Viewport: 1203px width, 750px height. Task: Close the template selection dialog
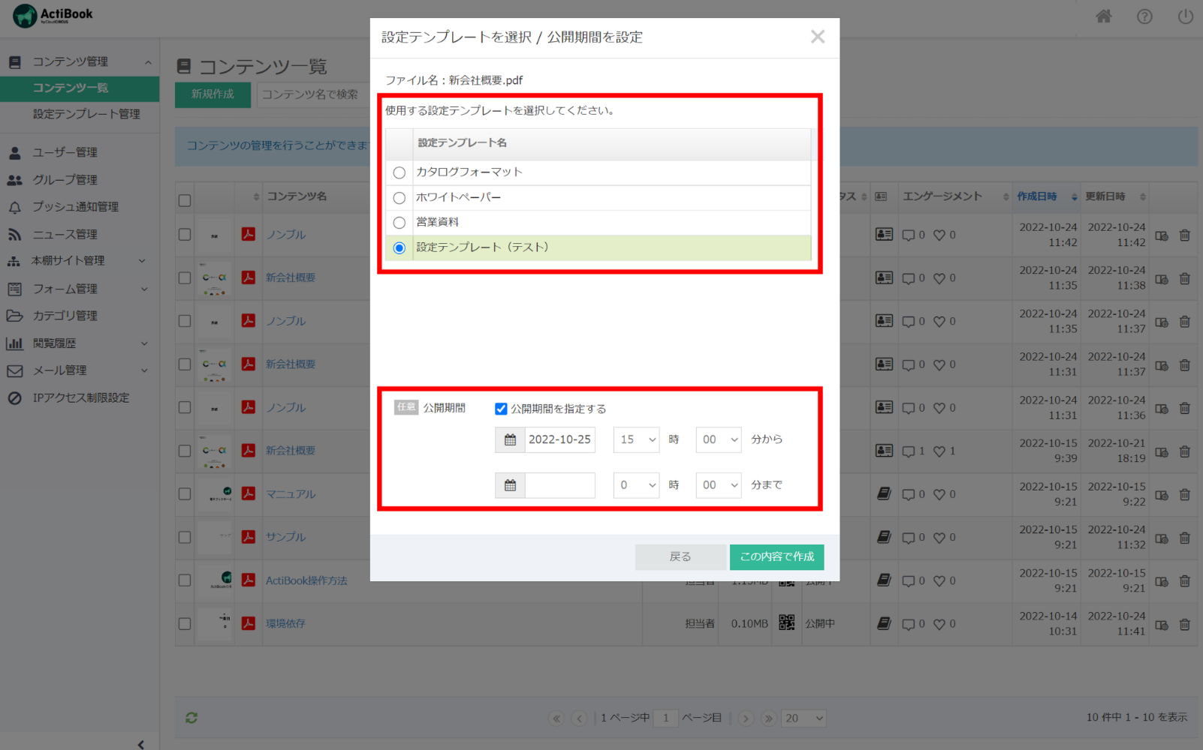tap(818, 37)
